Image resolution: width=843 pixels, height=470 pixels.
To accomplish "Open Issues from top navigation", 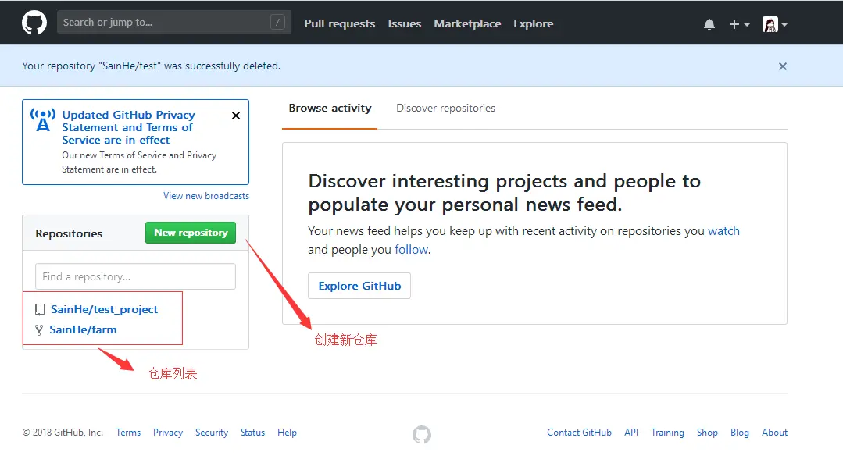I will [x=404, y=23].
